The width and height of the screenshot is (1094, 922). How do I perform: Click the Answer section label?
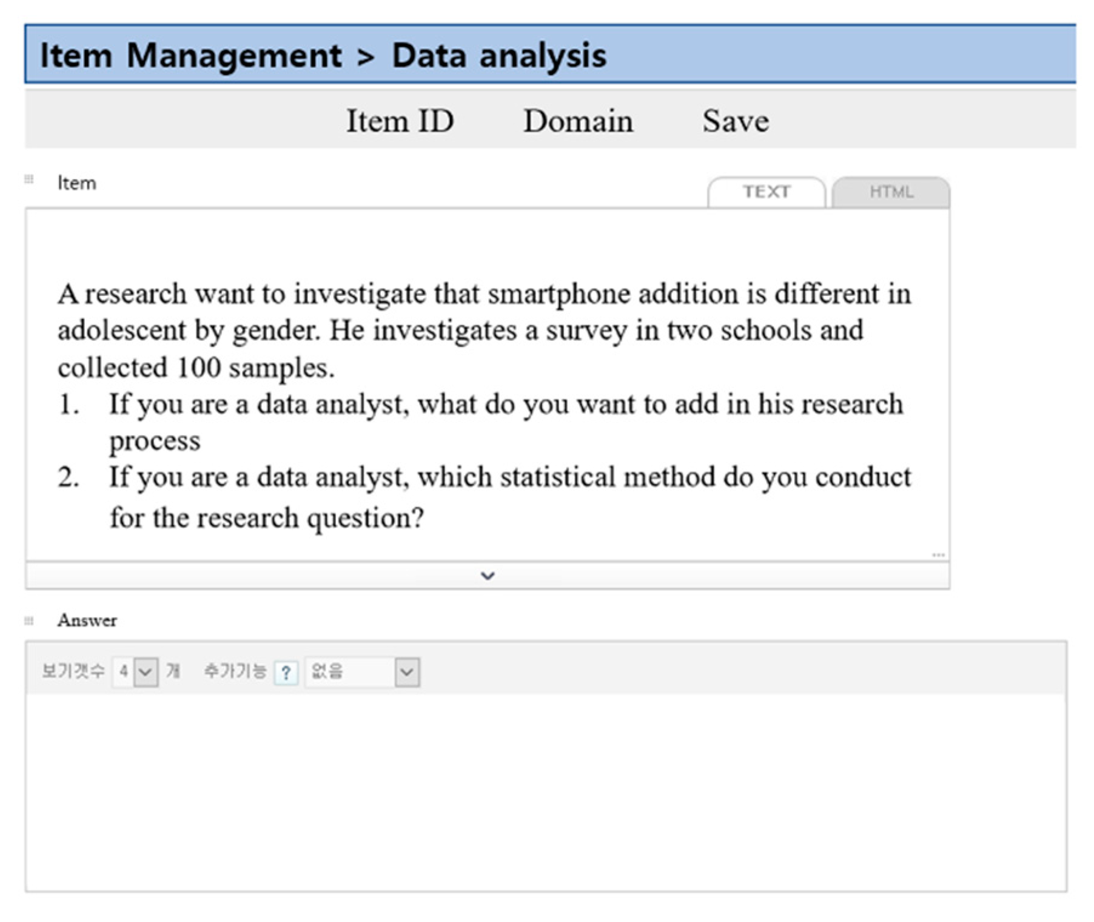87,620
